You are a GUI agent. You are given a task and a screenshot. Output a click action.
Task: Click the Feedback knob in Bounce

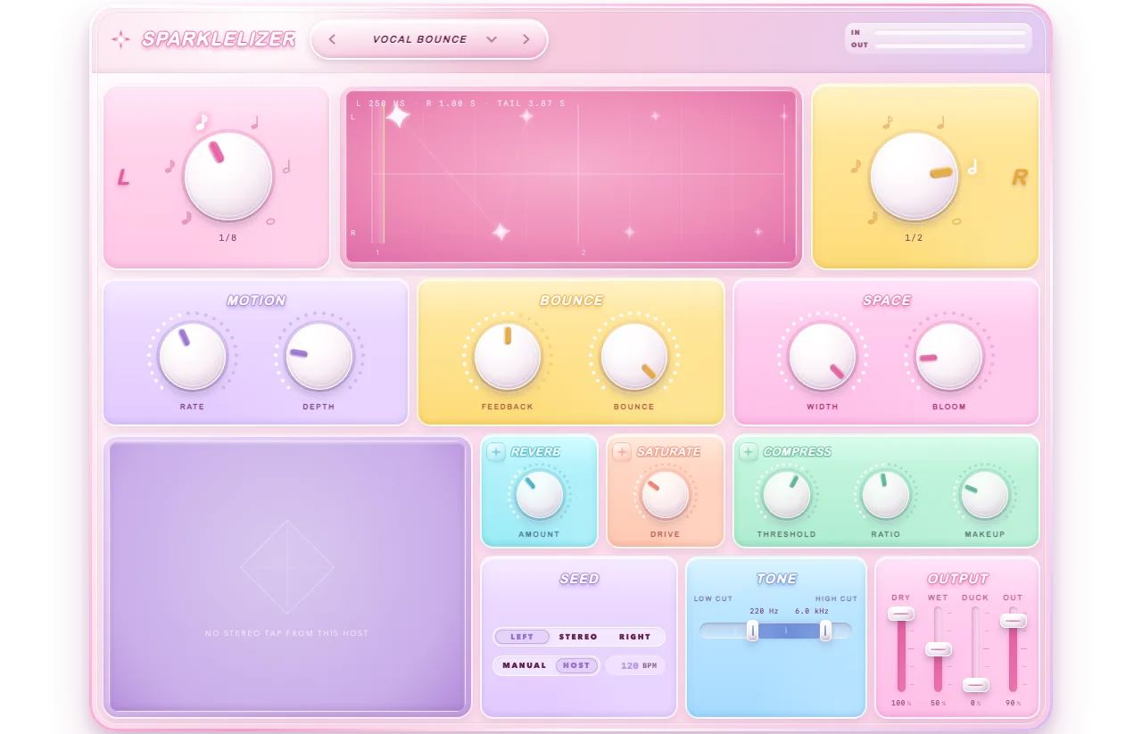(508, 357)
